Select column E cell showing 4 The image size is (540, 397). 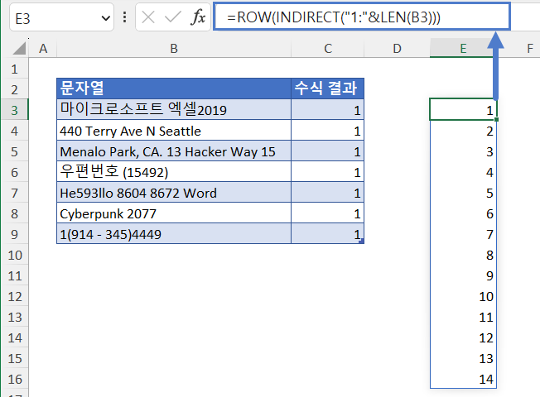pyautogui.click(x=463, y=172)
